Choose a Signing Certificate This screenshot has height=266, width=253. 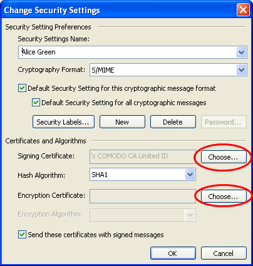pyautogui.click(x=224, y=157)
